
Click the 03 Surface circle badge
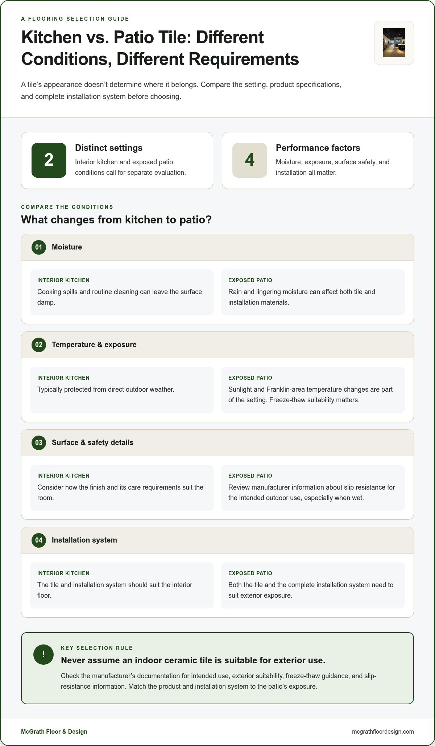(39, 443)
